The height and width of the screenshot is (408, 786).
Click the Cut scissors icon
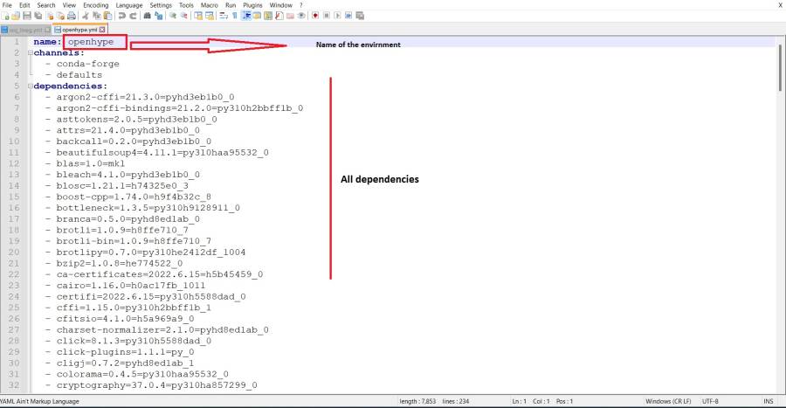click(x=85, y=16)
